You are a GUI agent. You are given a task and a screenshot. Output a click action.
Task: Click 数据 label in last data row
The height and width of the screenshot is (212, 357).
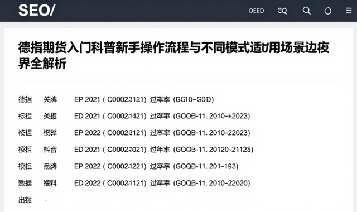25,183
